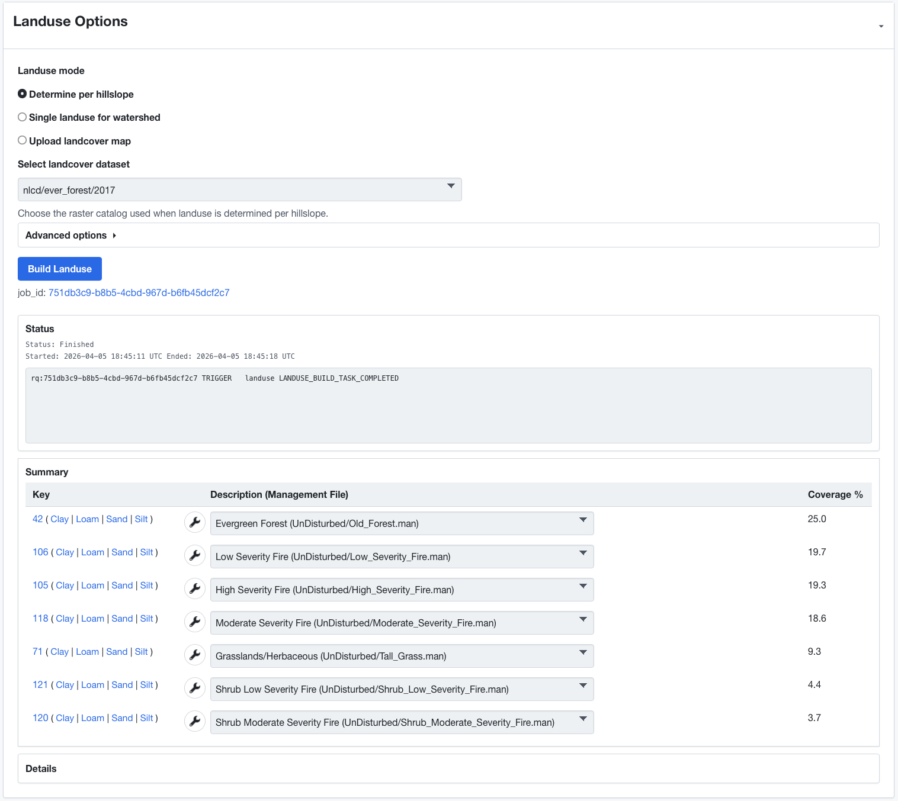Image resolution: width=898 pixels, height=801 pixels.
Task: Click wrench icon for Shrub Low Severity row
Action: tap(194, 688)
